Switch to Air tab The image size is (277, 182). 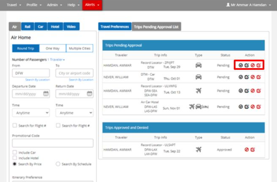[x=15, y=27]
